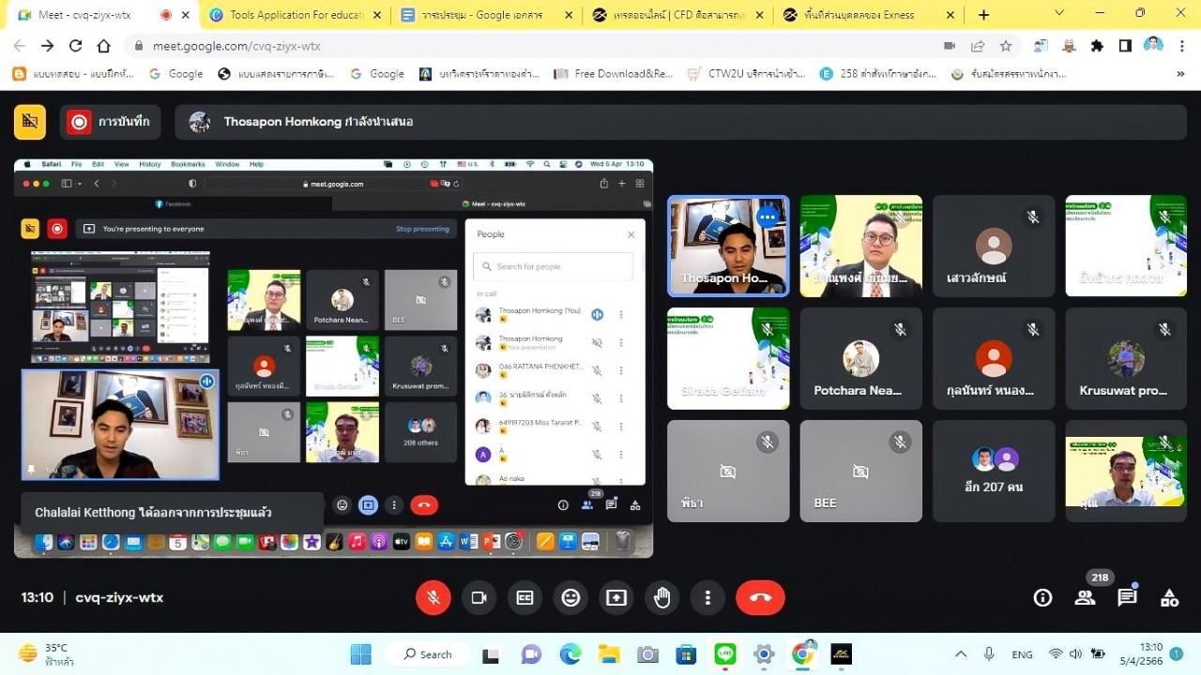Toggle the camera in the call bar

(x=479, y=597)
